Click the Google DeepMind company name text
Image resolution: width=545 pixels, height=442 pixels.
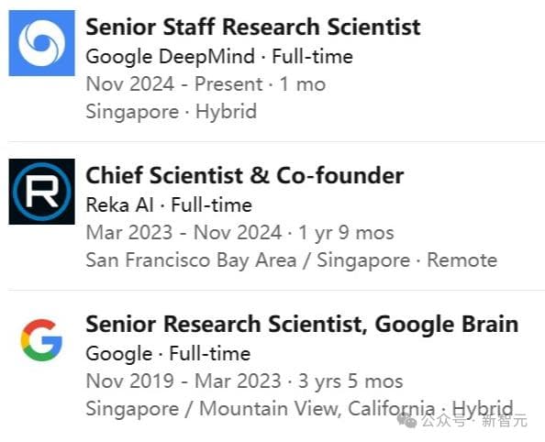click(x=171, y=57)
